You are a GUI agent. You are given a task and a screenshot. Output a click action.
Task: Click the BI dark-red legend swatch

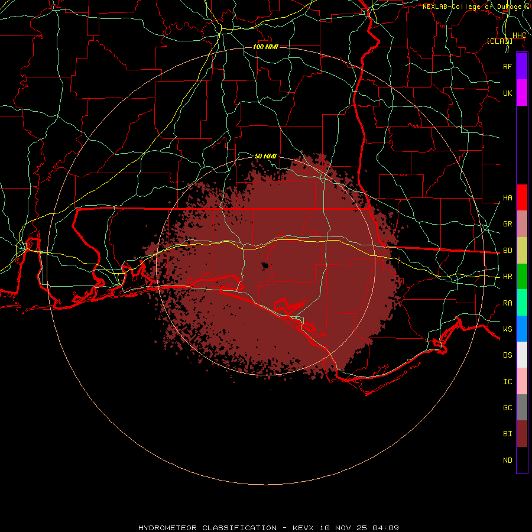coord(522,434)
